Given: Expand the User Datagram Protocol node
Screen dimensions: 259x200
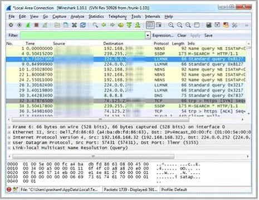Looking at the screenshot, I should point(9,143).
